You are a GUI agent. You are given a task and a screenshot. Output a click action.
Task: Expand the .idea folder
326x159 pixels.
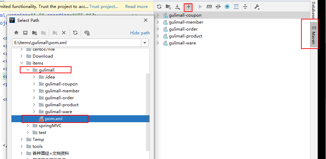[x=34, y=77]
